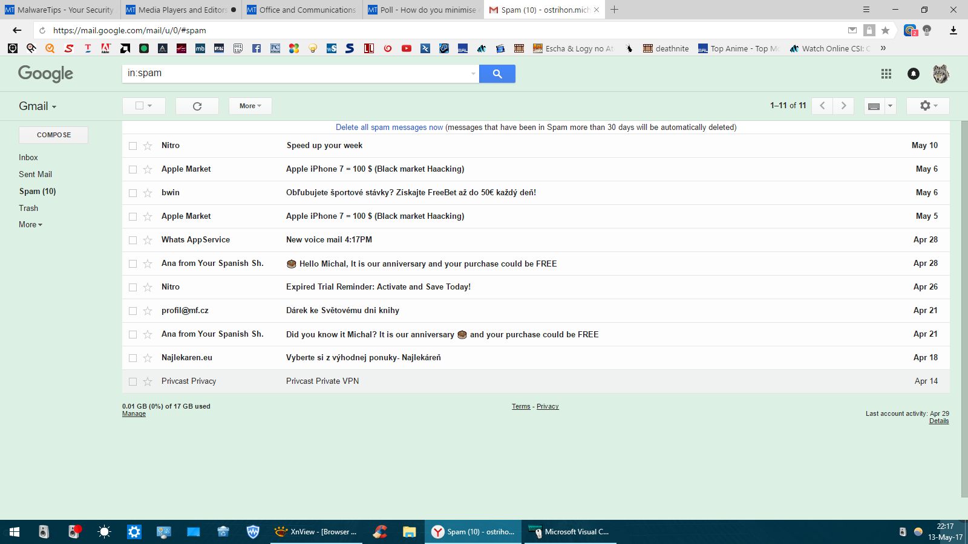Switch to Media Players and Editors tab

181,10
